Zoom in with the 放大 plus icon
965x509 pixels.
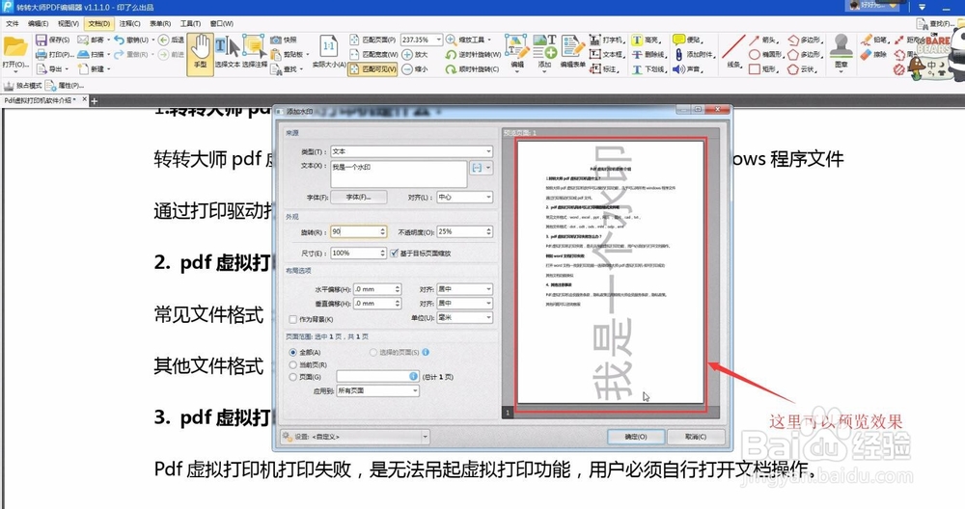point(407,55)
